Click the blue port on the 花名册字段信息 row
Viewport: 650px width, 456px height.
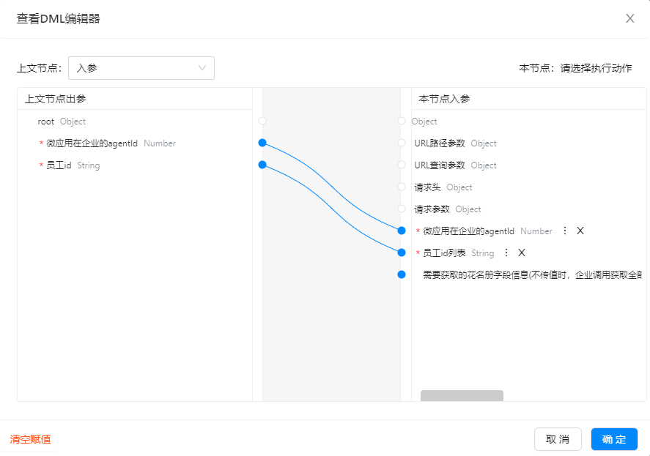401,274
